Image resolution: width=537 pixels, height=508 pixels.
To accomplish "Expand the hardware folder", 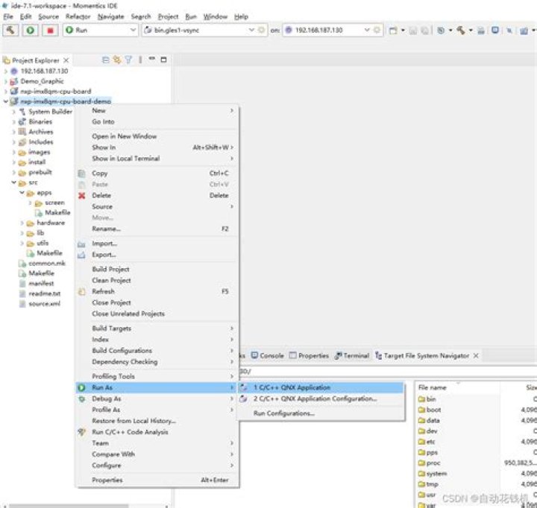I will coord(22,223).
